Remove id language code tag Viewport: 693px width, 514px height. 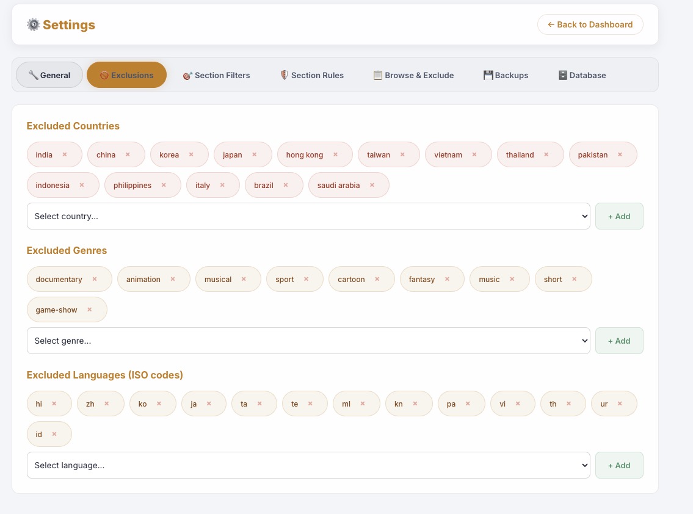(54, 435)
